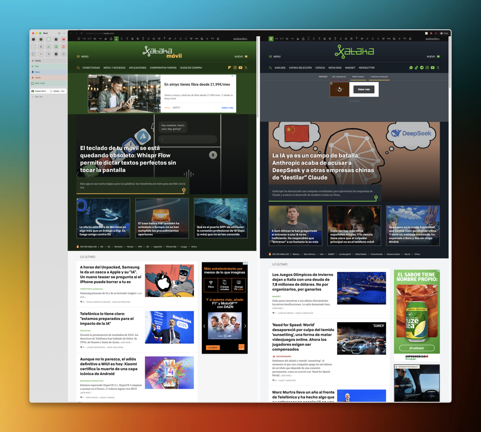481x432 pixels.
Task: Open the News folder in sidebar
Action: [48, 72]
